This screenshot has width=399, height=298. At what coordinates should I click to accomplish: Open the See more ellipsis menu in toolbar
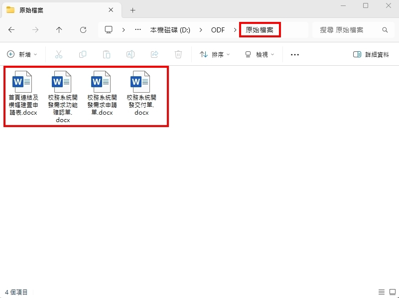pos(295,54)
